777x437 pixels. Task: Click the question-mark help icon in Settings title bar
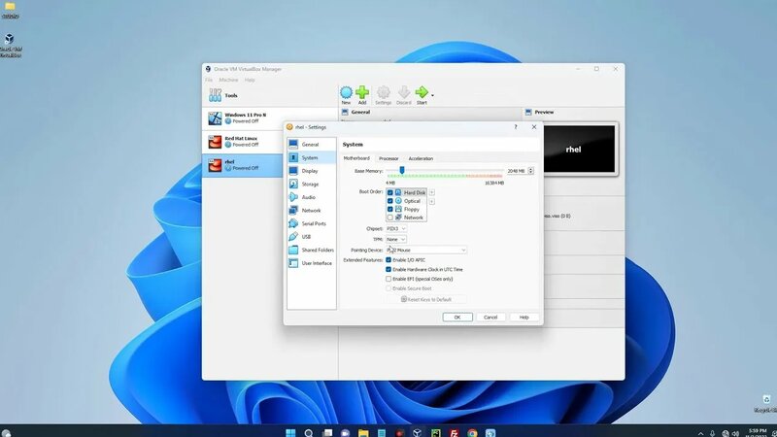pos(516,127)
